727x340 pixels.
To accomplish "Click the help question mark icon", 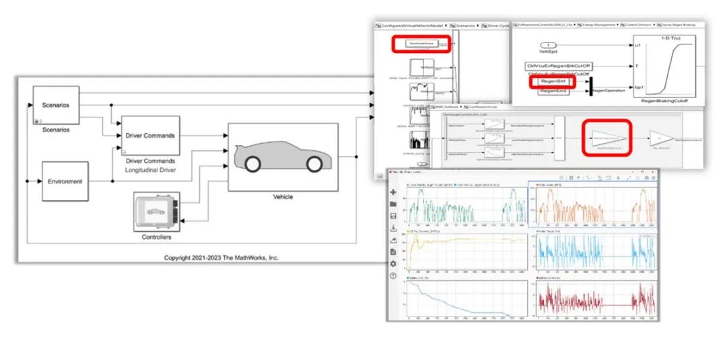I will tap(393, 275).
